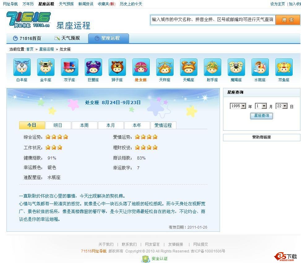Open 收藏夹(新) in top menu
The image size is (301, 263).
[106, 4]
